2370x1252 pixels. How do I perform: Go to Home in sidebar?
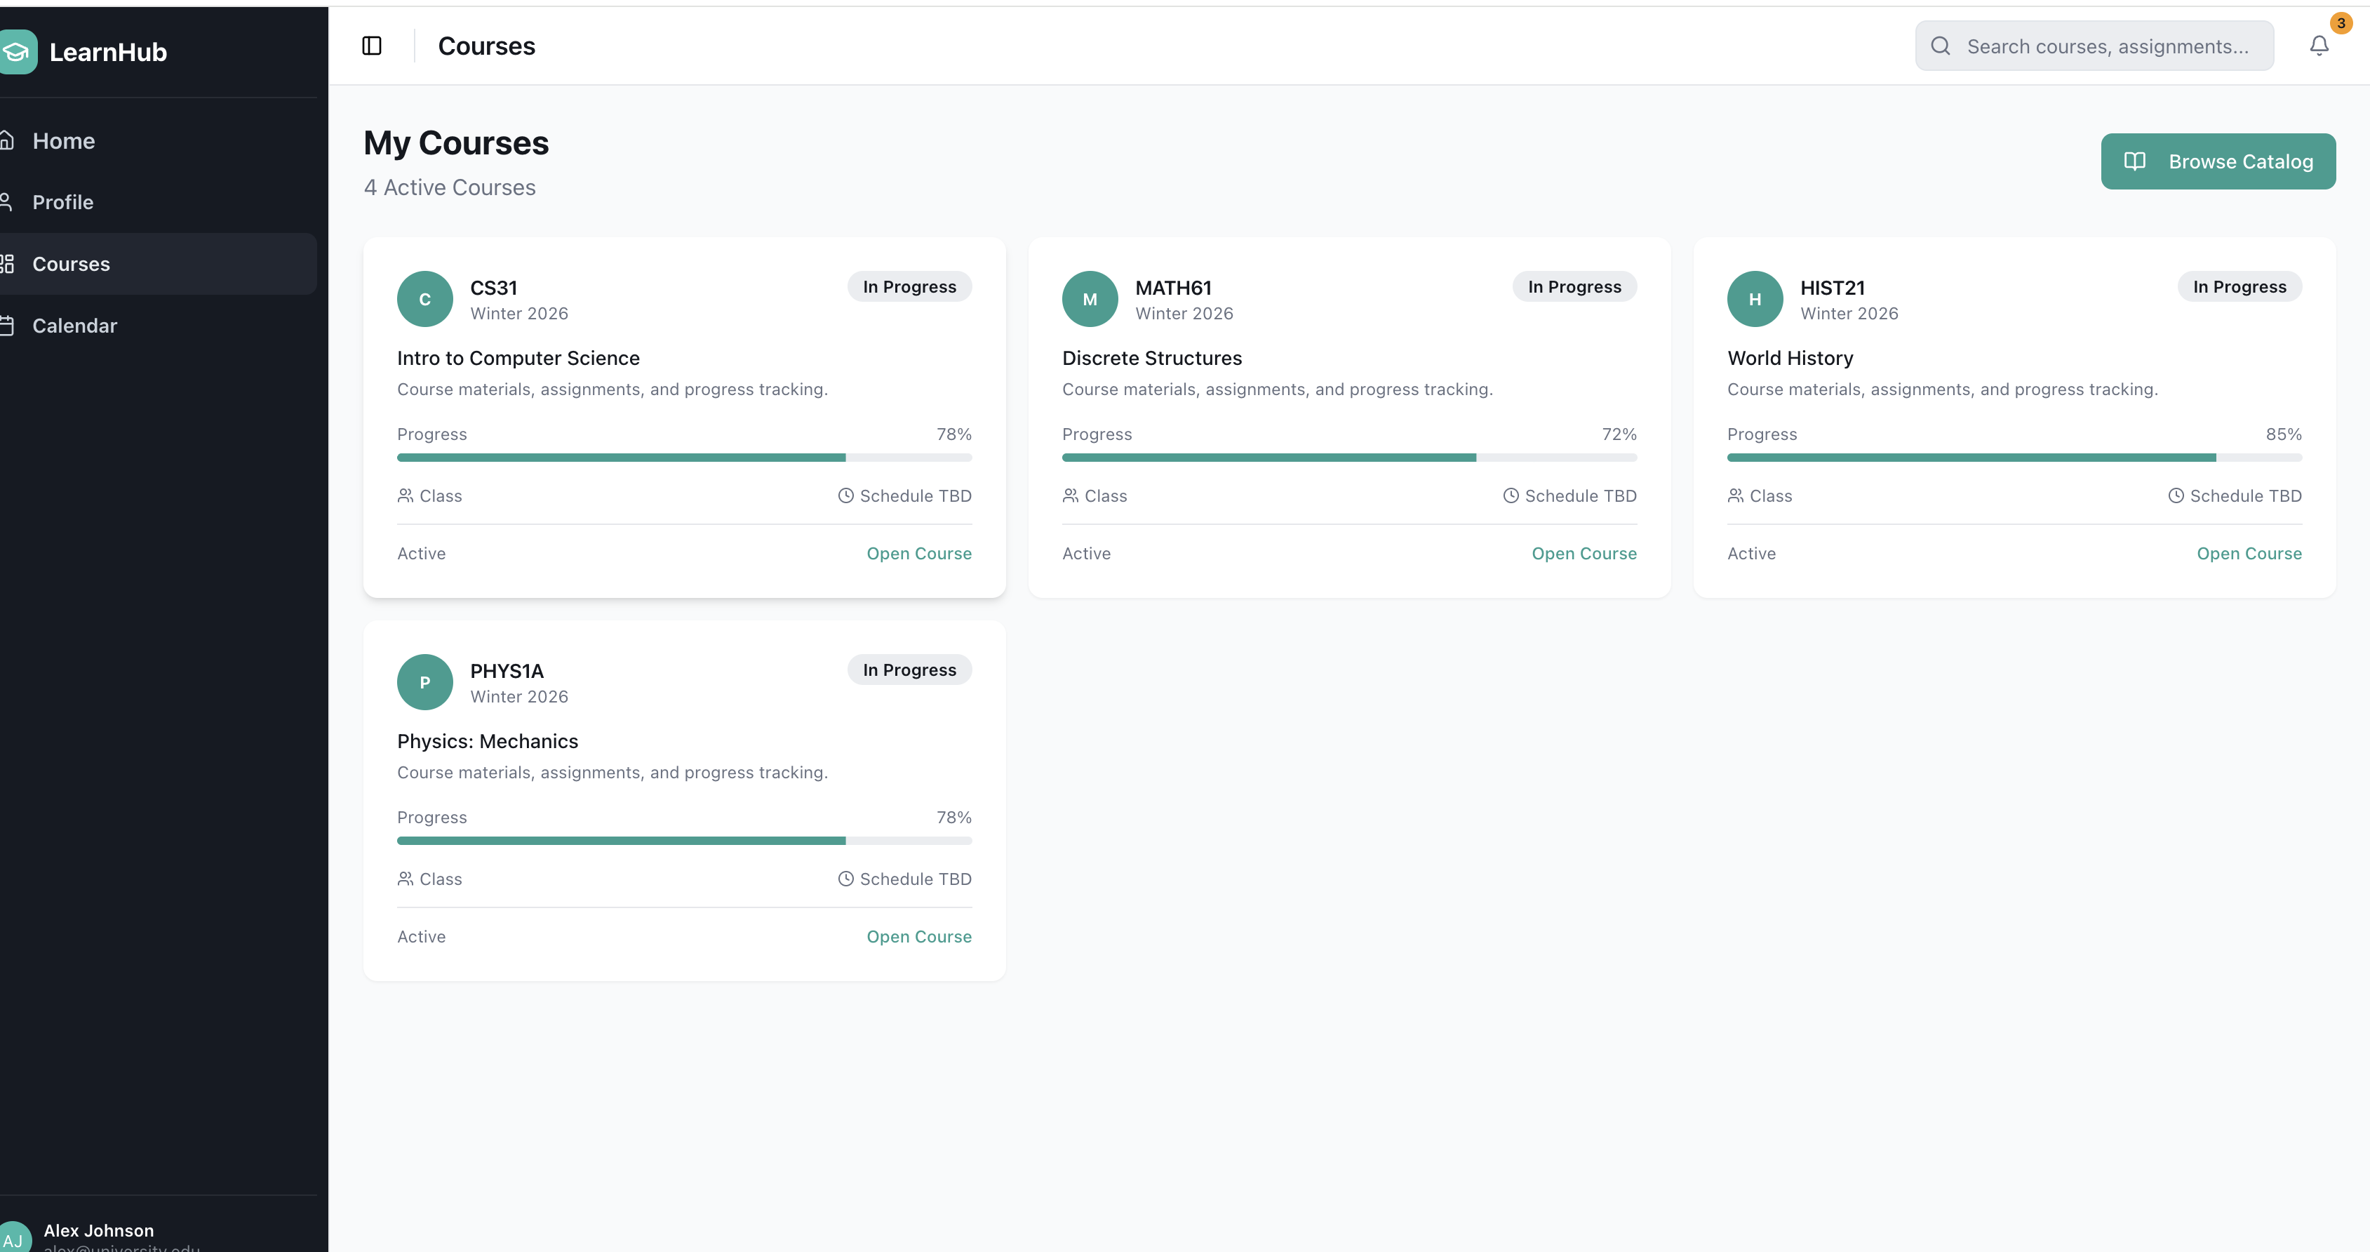point(63,141)
